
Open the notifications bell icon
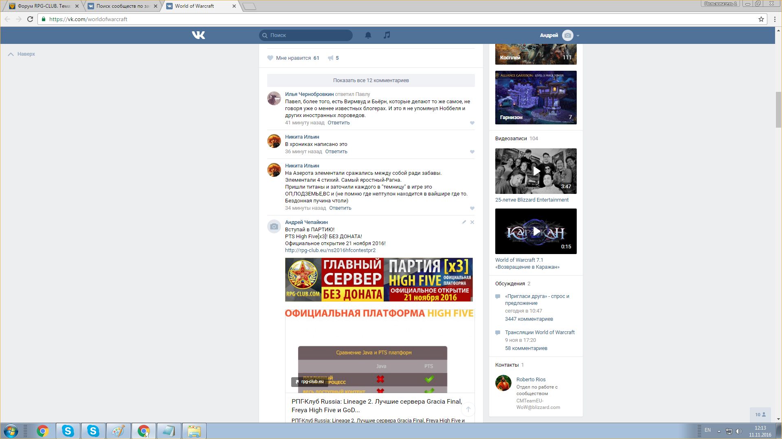pyautogui.click(x=368, y=35)
